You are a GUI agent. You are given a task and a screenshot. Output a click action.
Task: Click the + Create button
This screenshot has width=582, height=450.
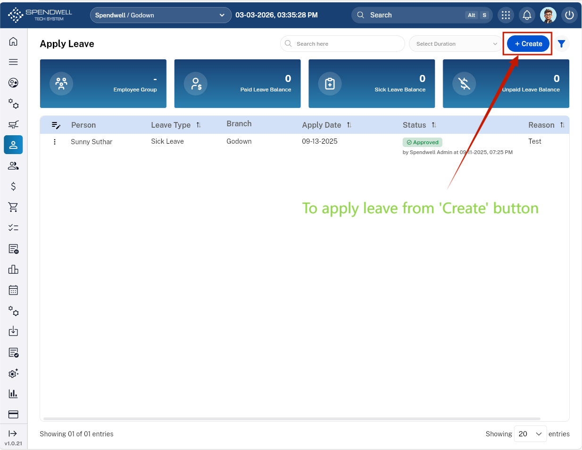528,44
